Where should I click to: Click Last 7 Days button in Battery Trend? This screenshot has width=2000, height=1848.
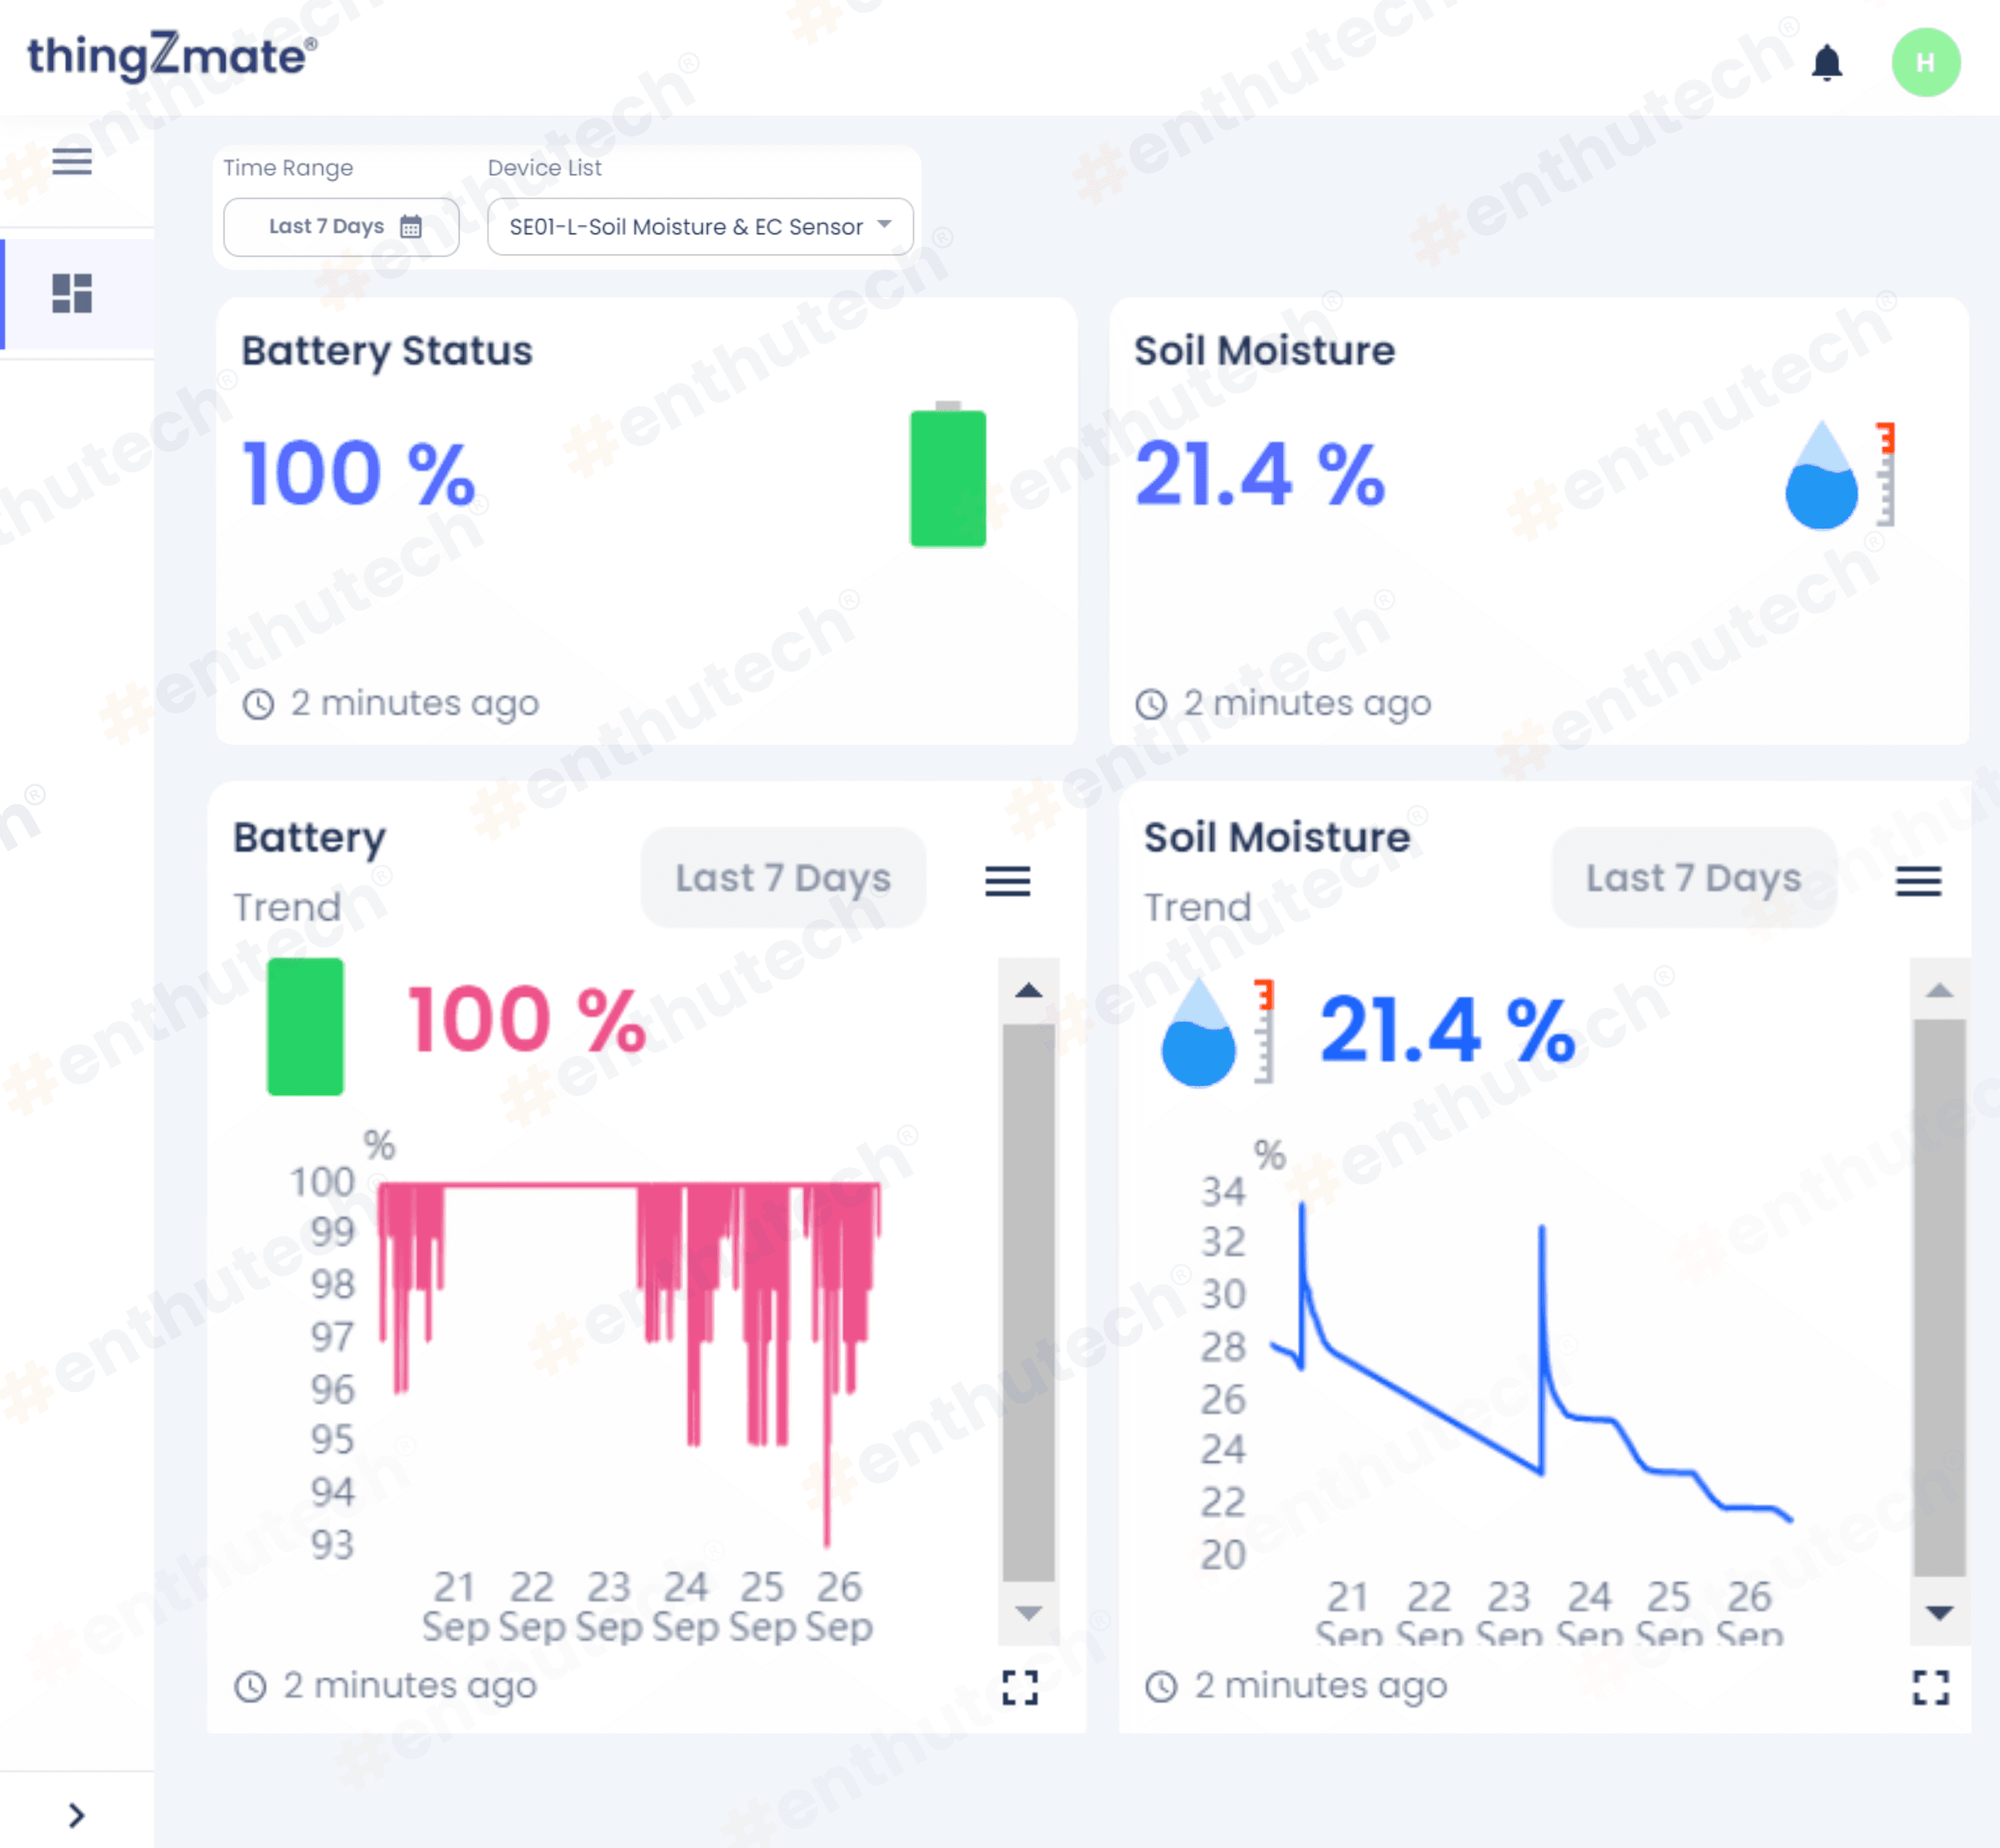[783, 878]
